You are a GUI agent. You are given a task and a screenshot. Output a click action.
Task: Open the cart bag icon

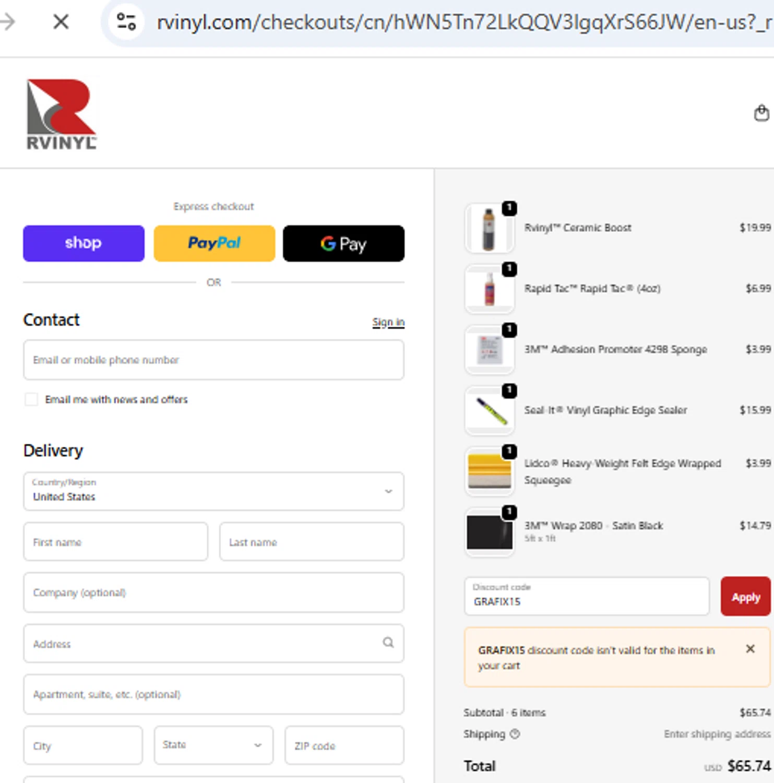[761, 113]
